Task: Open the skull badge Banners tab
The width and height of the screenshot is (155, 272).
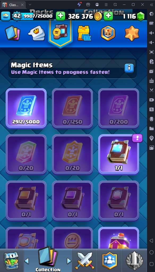Action: click(108, 33)
